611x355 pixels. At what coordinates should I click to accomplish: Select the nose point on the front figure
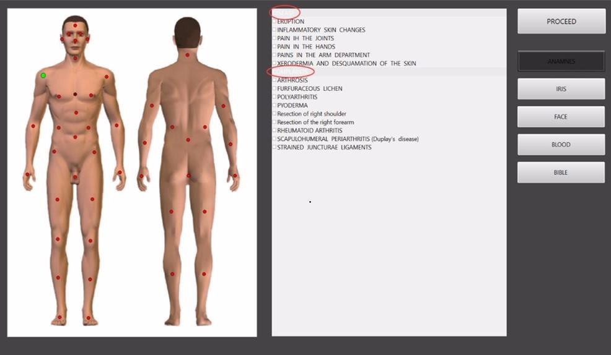[75, 40]
